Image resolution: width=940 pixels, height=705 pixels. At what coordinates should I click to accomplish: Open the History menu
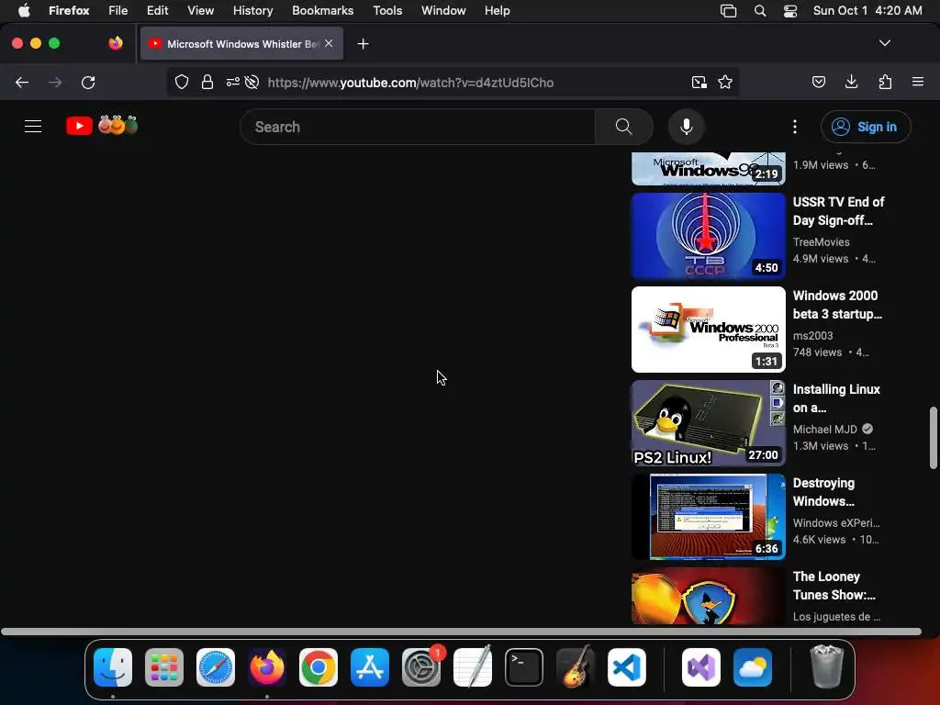pos(252,10)
